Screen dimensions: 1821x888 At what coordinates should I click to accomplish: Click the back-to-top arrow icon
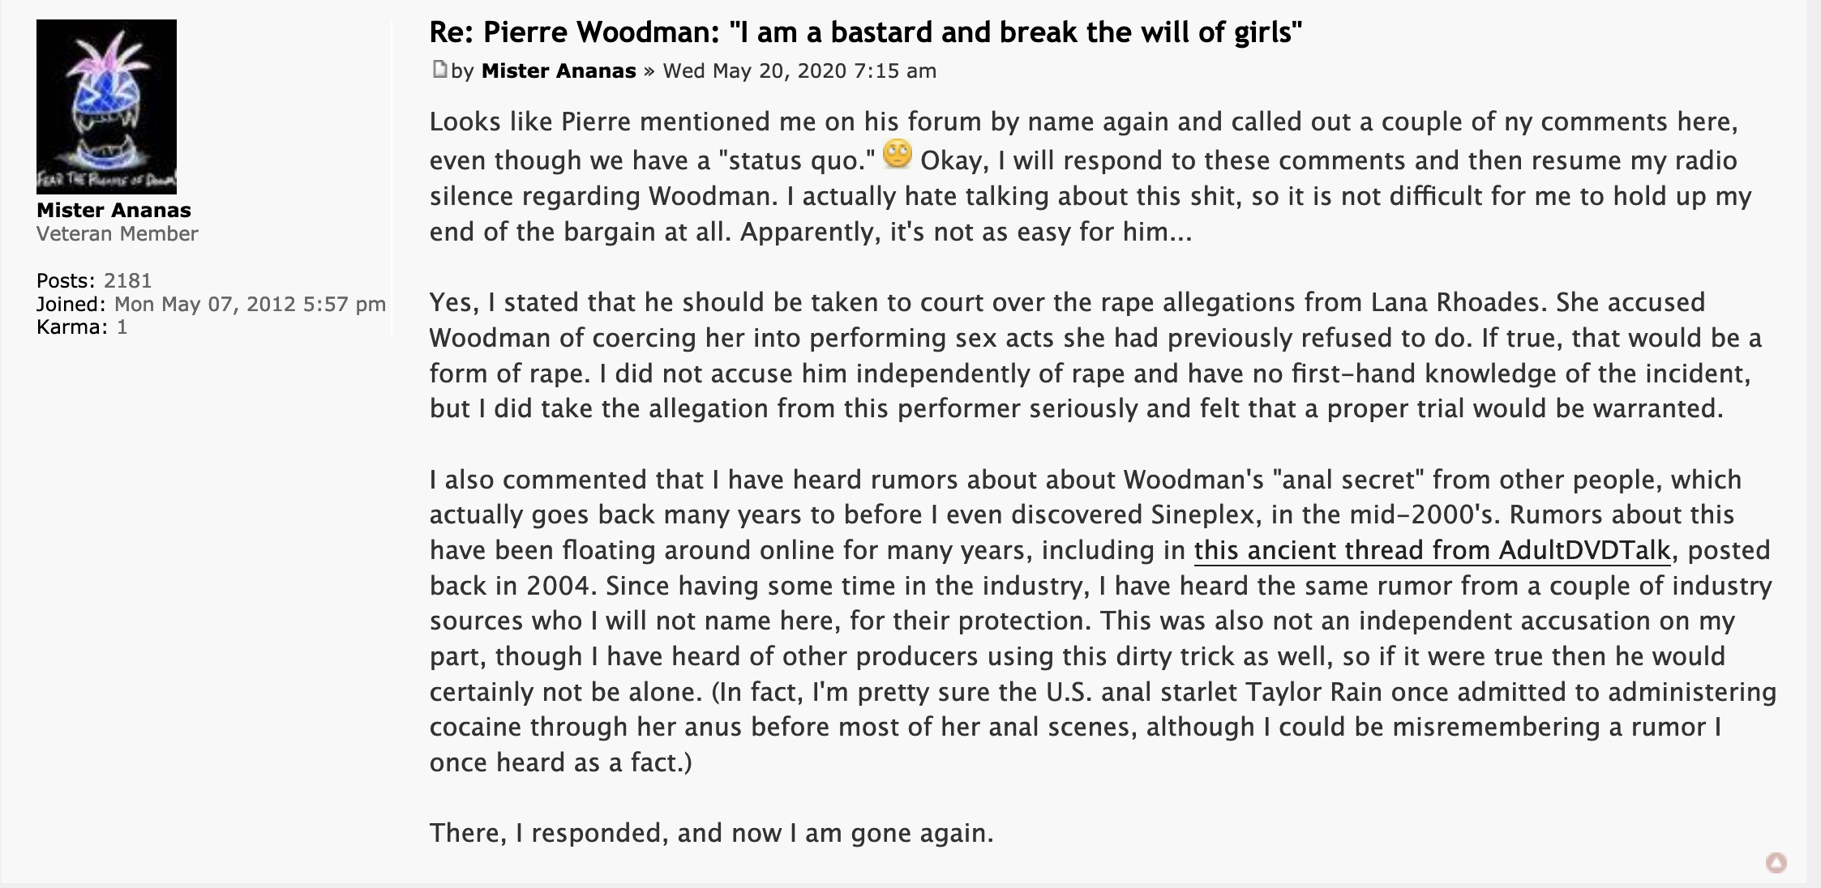coord(1776,863)
